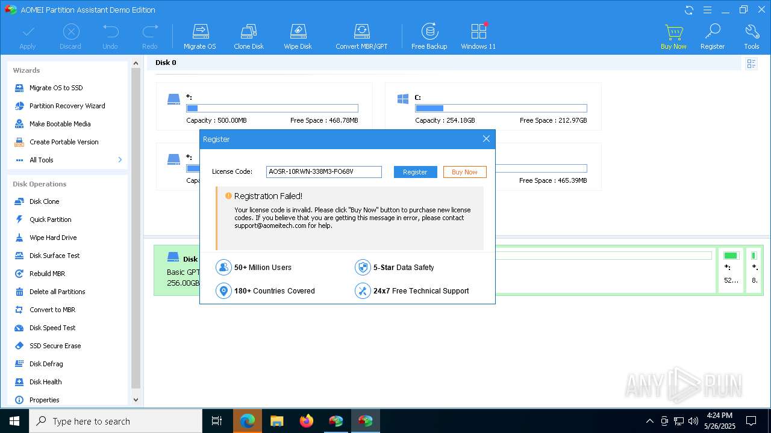Image resolution: width=771 pixels, height=433 pixels.
Task: Click the License Code input field
Action: pos(324,172)
